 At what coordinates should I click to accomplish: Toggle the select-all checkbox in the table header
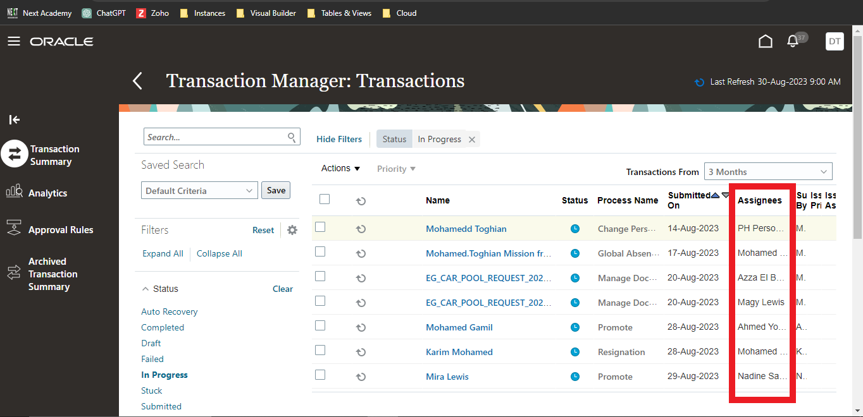click(x=325, y=199)
